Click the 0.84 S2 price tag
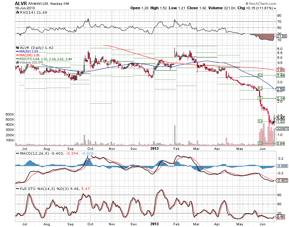Viewport: 289px width, 227px height. point(280,143)
